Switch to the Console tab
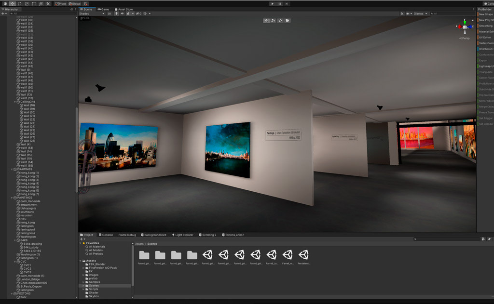 tap(106, 235)
